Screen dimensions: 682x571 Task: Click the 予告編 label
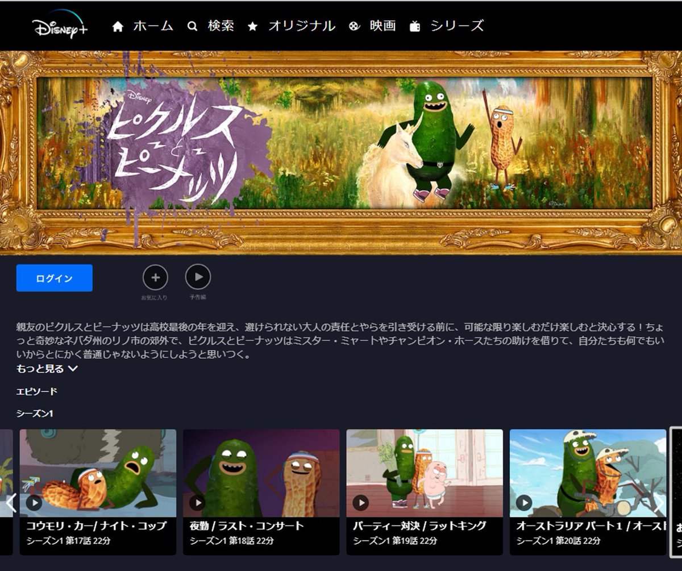[x=198, y=297]
